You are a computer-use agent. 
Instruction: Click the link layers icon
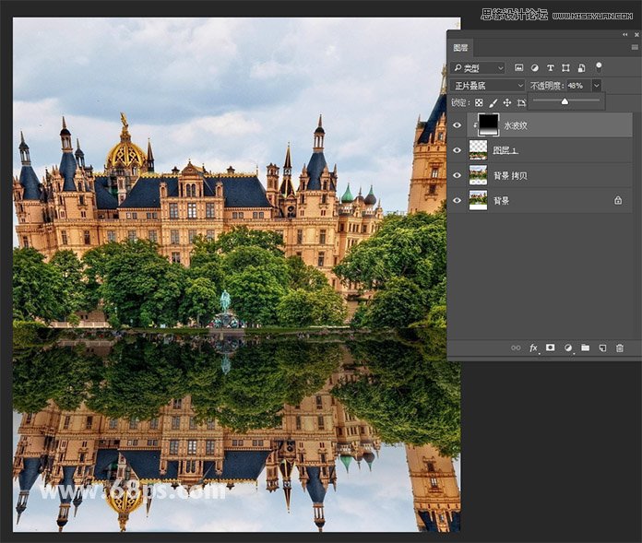(x=516, y=348)
